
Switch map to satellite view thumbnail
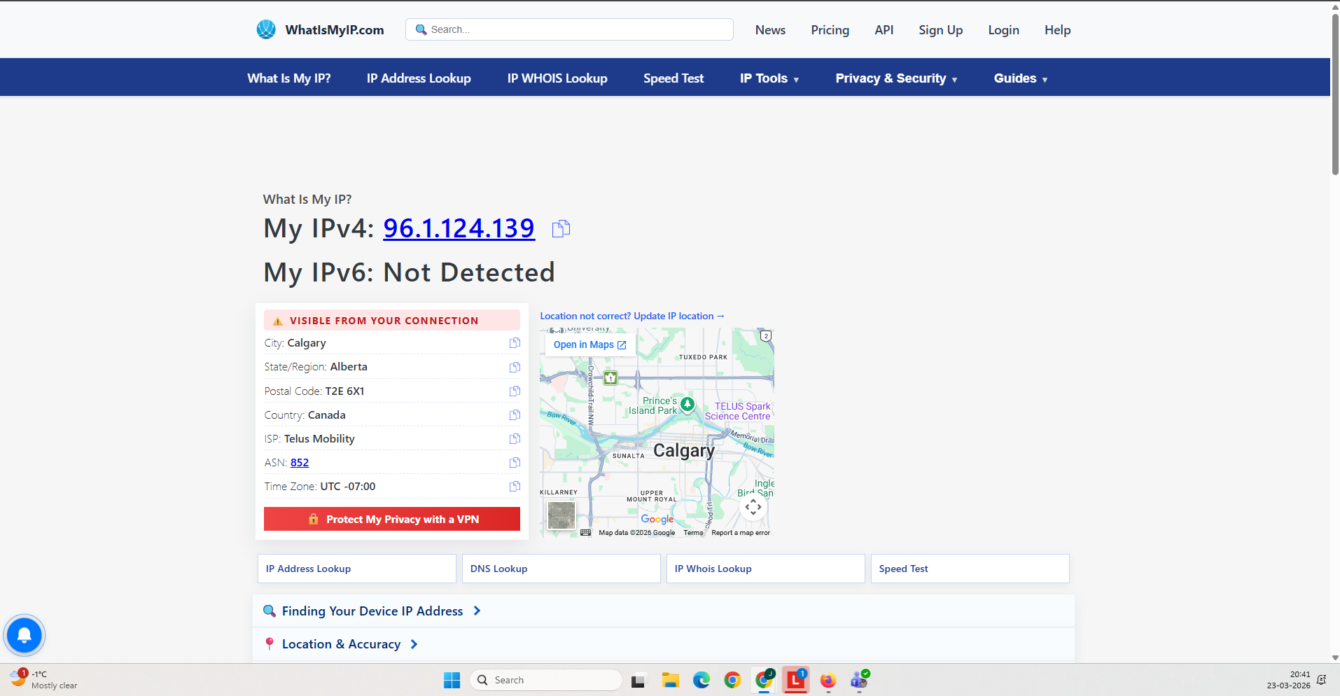tap(561, 516)
